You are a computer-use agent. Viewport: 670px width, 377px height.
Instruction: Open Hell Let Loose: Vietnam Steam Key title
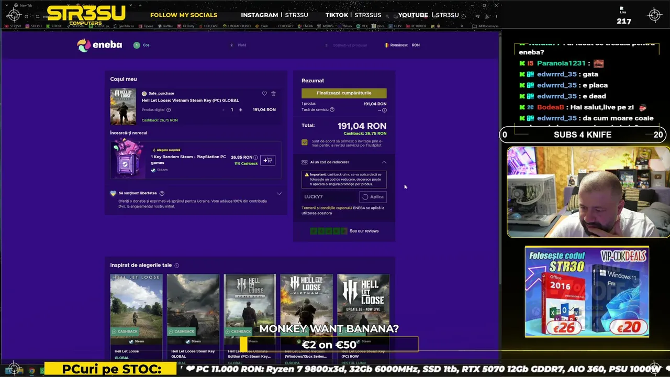(x=190, y=101)
